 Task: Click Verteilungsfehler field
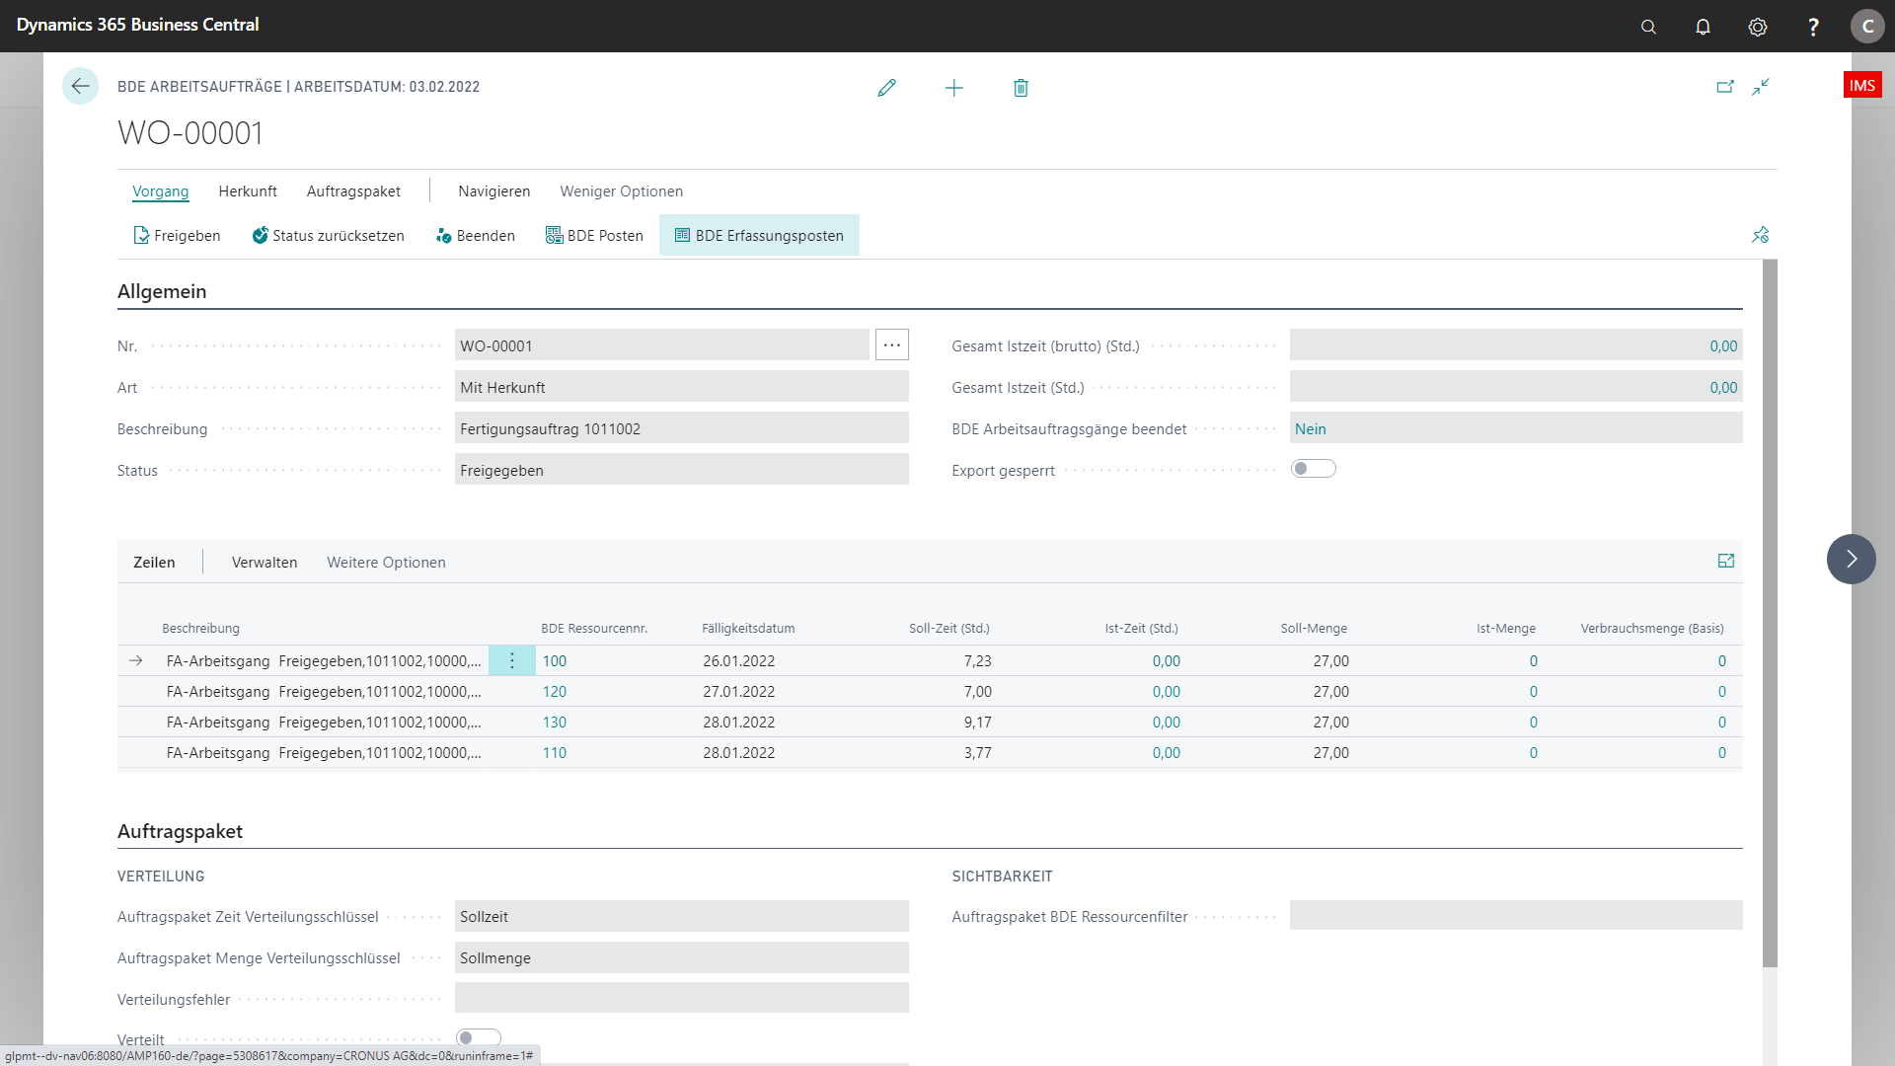click(x=682, y=998)
